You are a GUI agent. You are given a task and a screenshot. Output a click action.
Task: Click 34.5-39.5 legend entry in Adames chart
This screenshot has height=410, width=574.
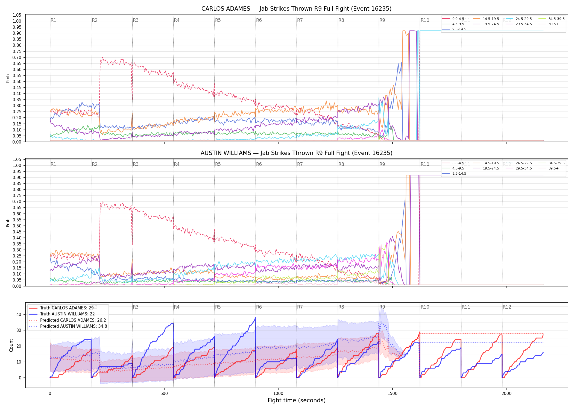click(552, 19)
